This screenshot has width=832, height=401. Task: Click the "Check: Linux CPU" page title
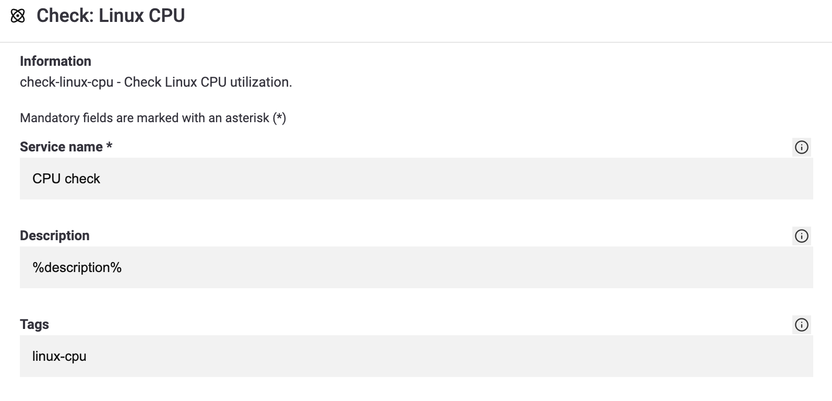coord(111,16)
